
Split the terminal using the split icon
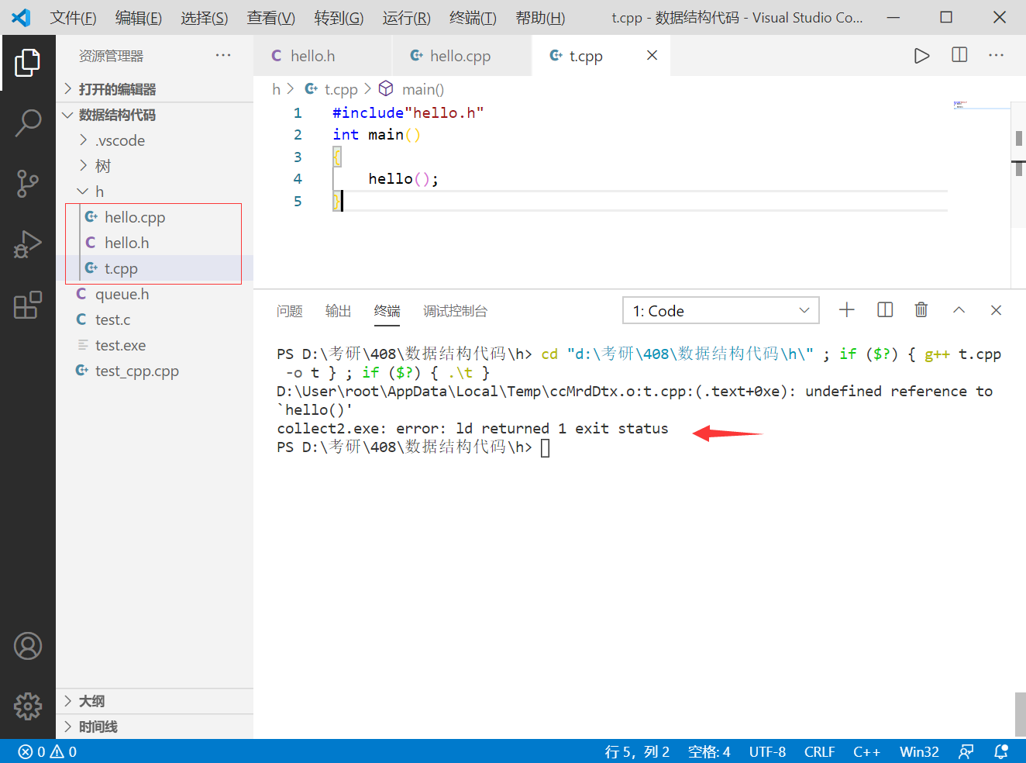click(884, 309)
